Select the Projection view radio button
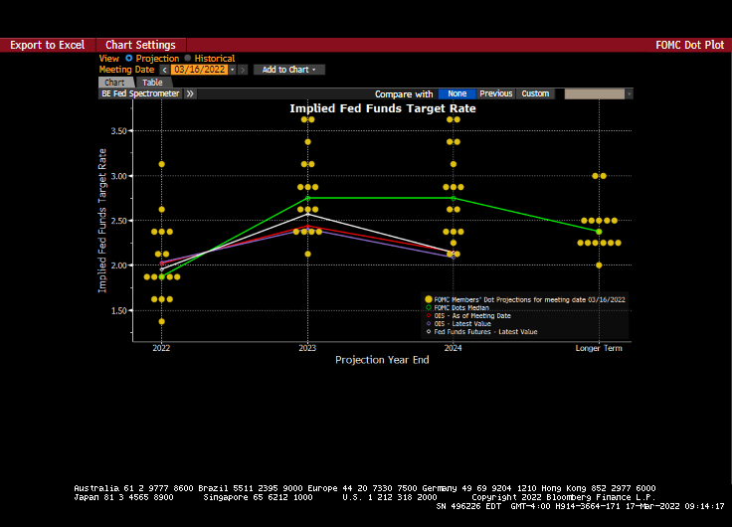The height and width of the screenshot is (527, 732). [x=128, y=59]
